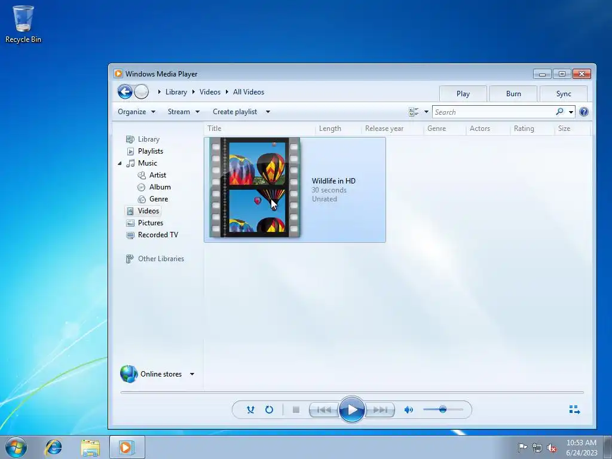
Task: Open the Online stores dropdown arrow
Action: click(x=192, y=374)
